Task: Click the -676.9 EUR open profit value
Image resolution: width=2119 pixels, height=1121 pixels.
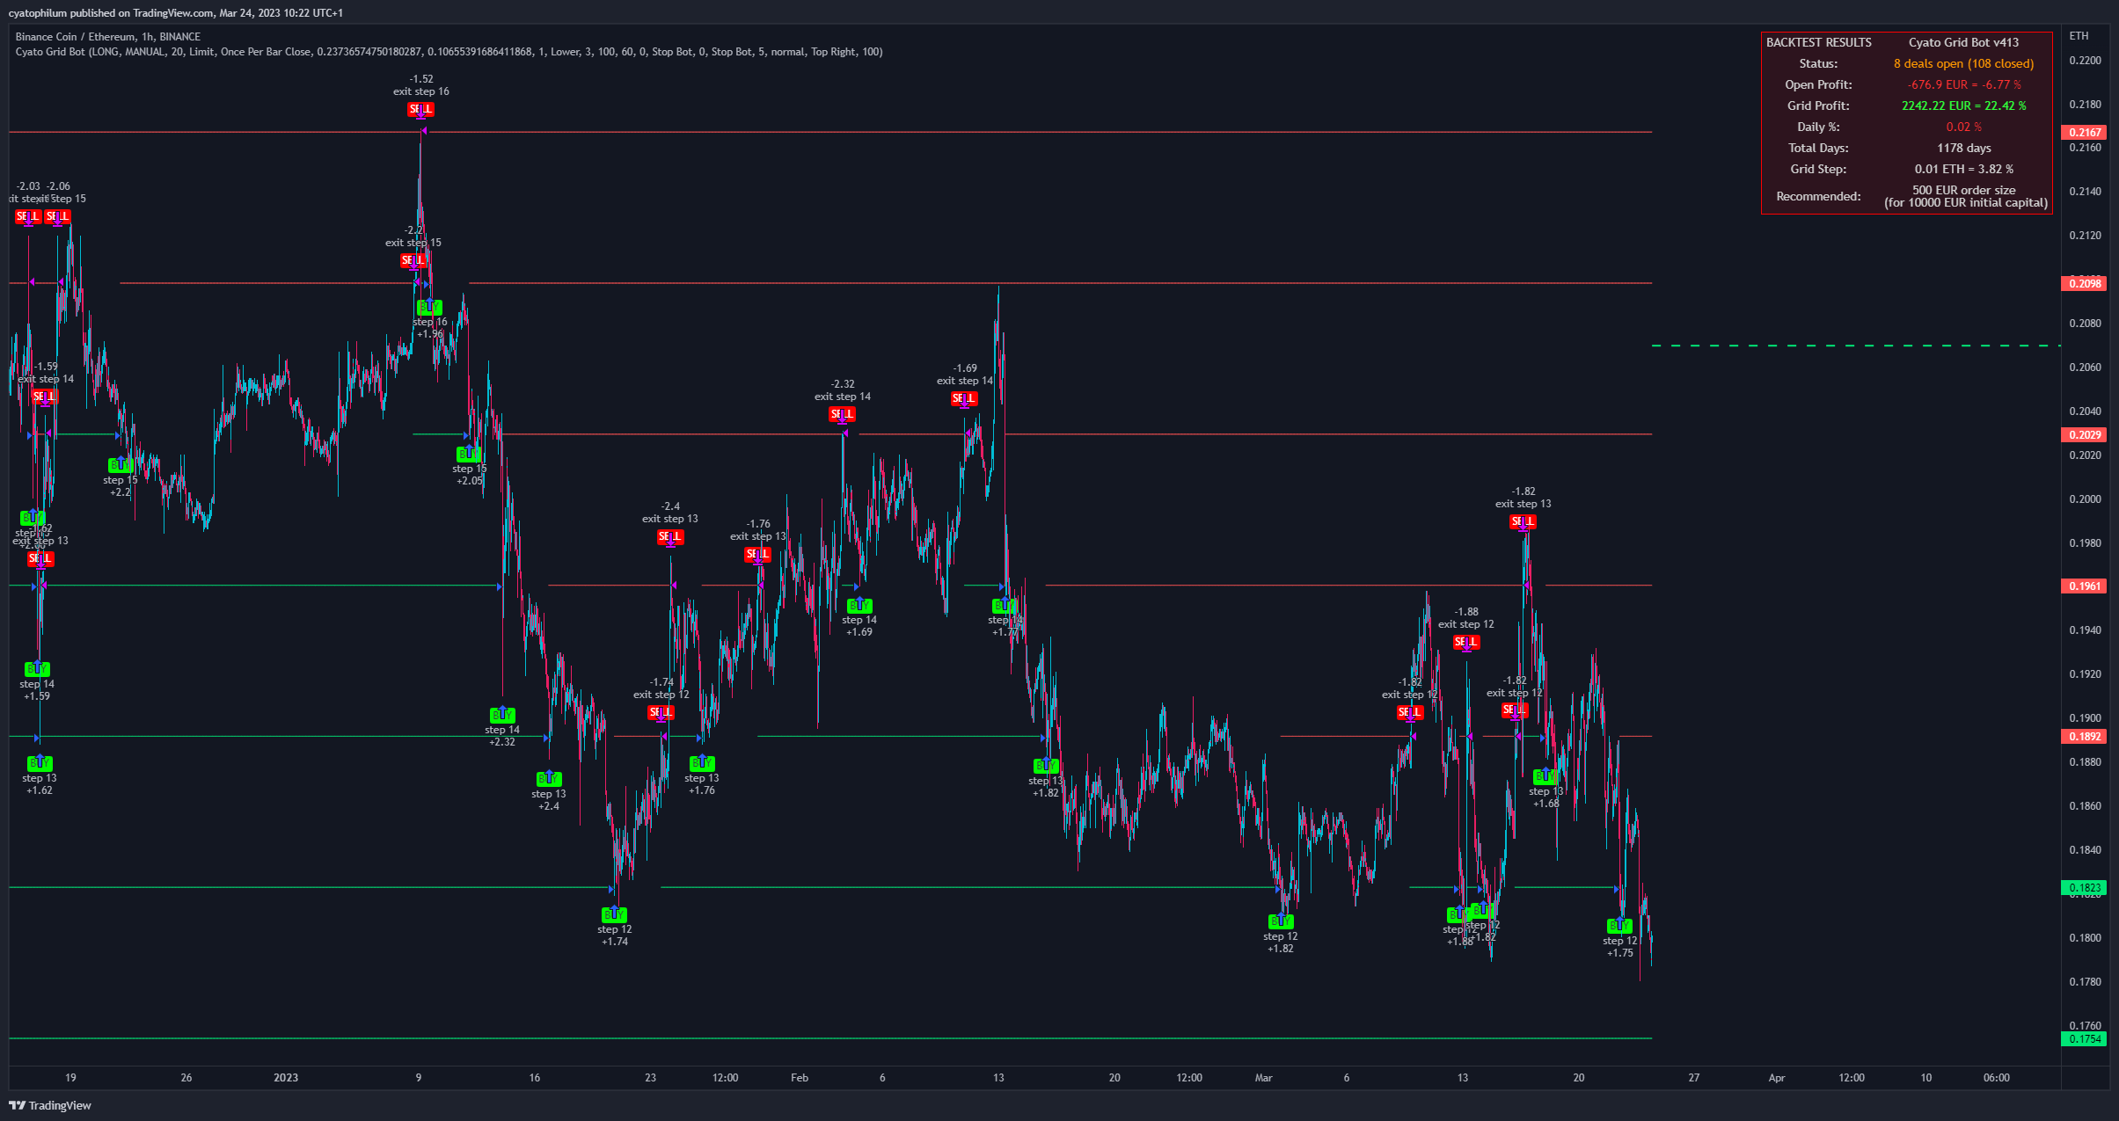Action: [x=1963, y=84]
